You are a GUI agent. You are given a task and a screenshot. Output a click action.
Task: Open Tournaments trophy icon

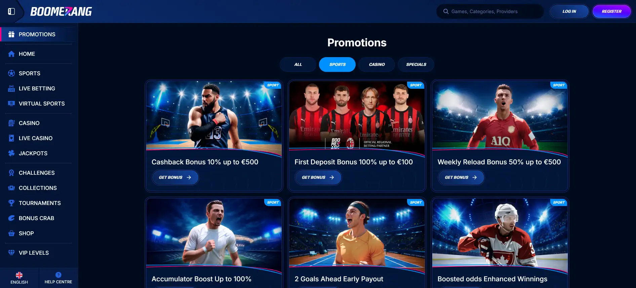11,203
